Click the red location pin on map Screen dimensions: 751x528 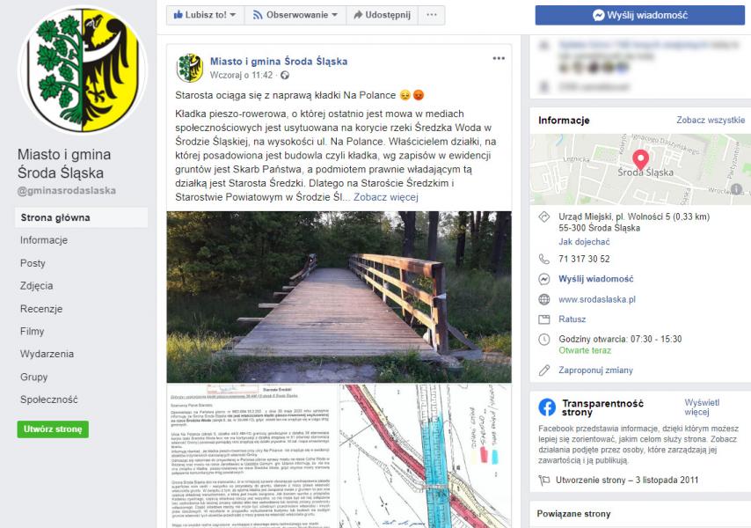tap(640, 159)
